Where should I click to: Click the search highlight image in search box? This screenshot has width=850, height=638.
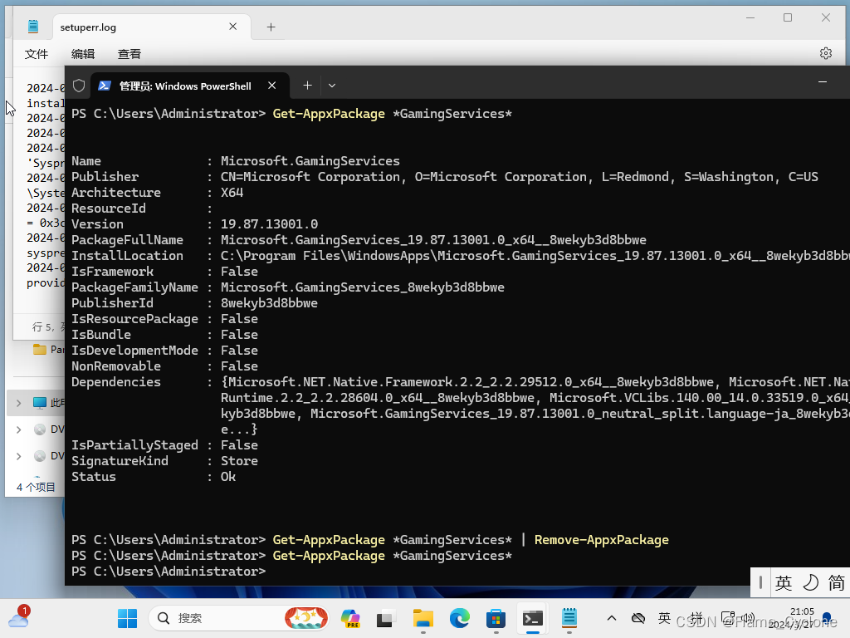coord(306,618)
